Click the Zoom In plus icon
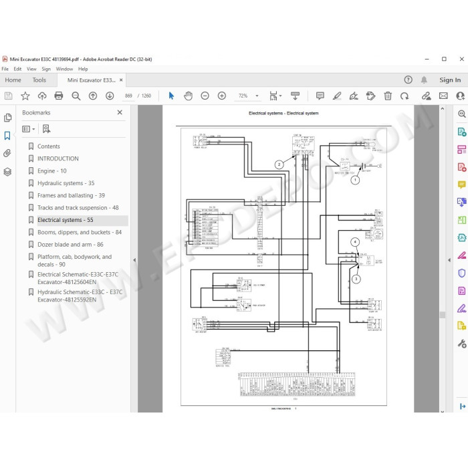The image size is (468, 468). [222, 96]
